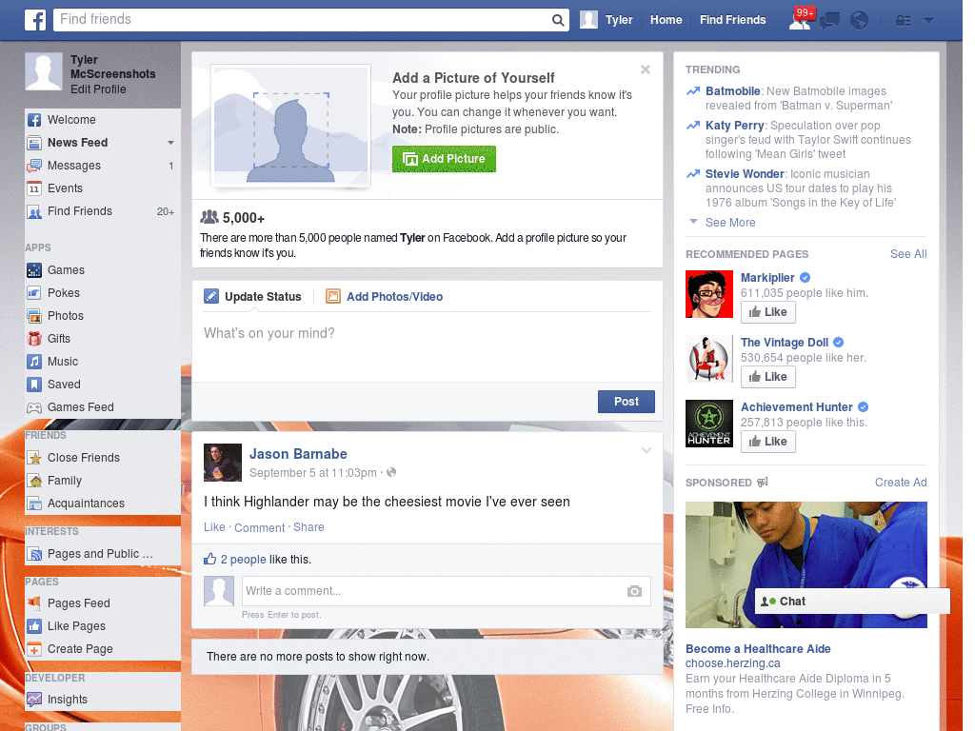Open Jason Barnabe's profile name link

[298, 454]
